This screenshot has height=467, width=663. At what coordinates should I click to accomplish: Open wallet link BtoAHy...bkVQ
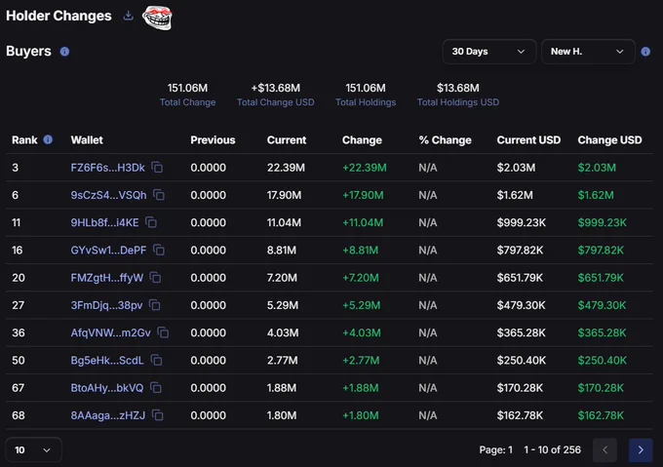(x=107, y=388)
